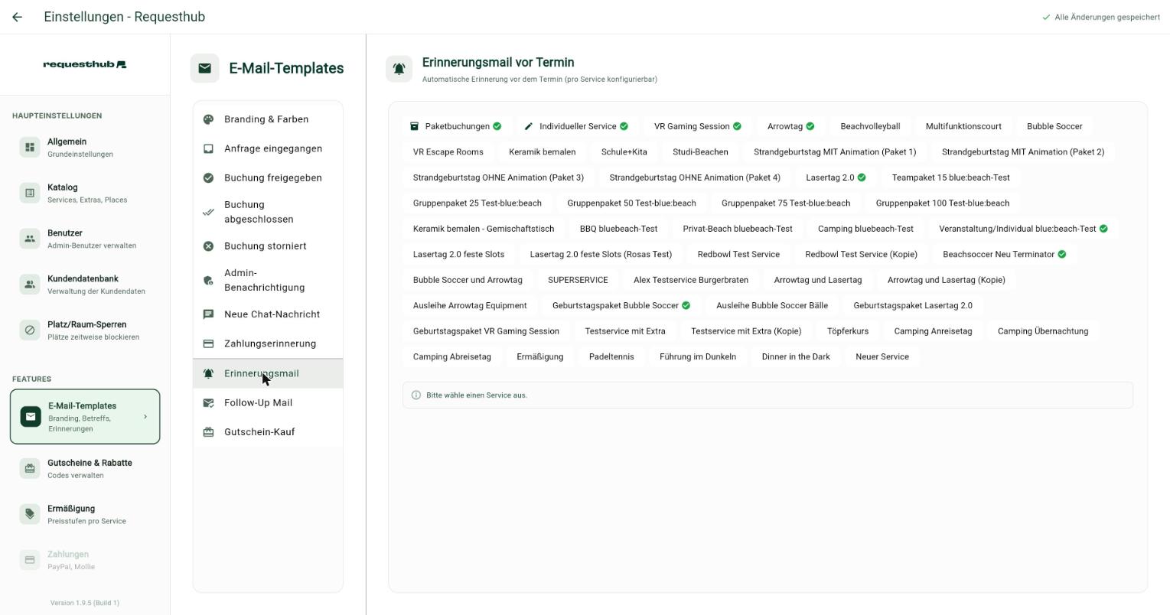Select the Camping Übernachtung chip

pos(1043,331)
